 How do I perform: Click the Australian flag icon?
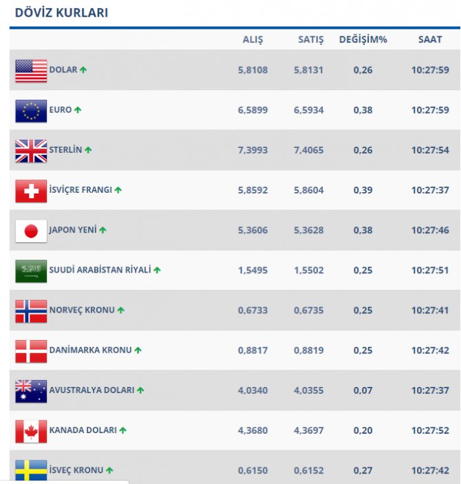click(x=31, y=391)
